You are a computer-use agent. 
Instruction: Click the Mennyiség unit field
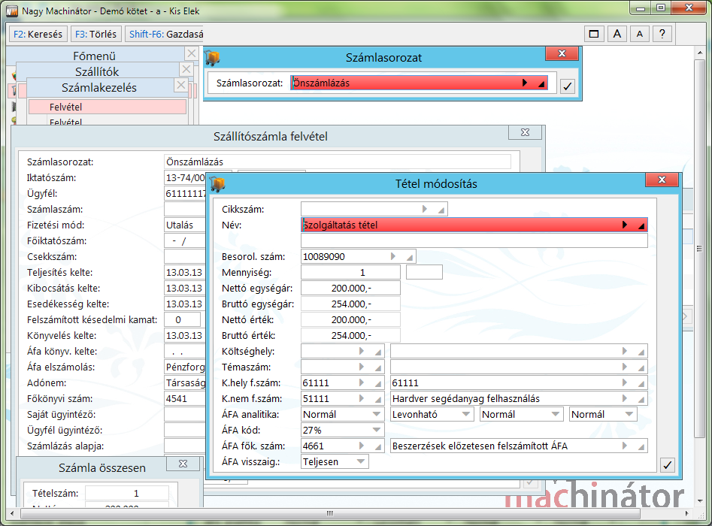tap(424, 272)
